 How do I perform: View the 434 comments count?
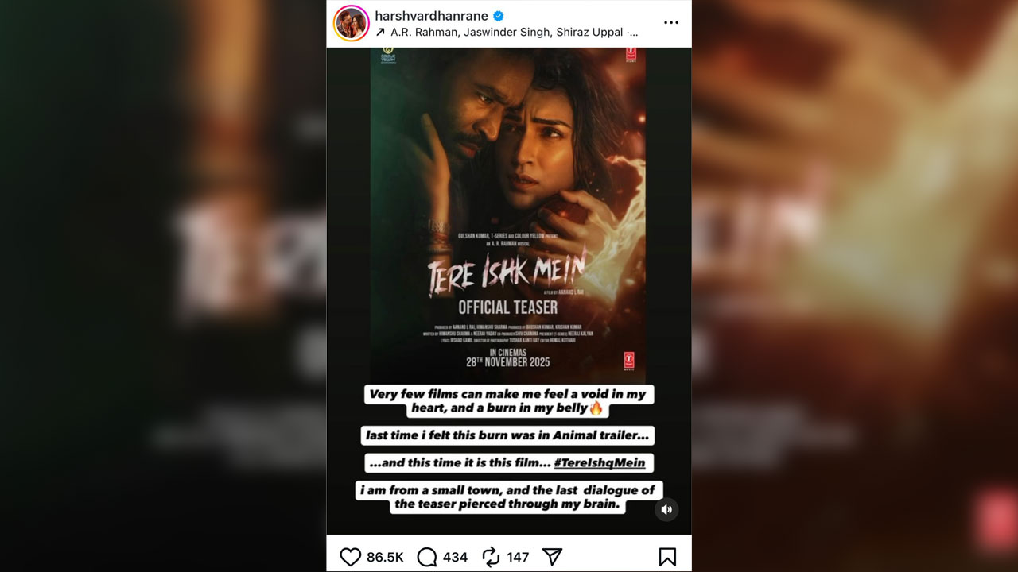coord(455,557)
